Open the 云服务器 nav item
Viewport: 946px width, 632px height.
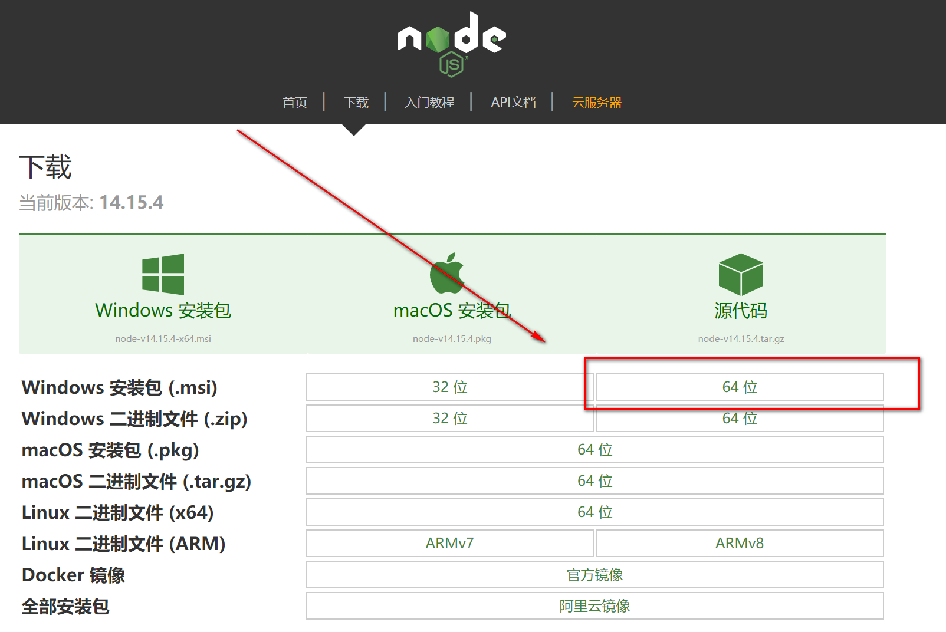click(597, 103)
